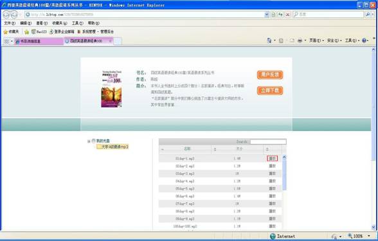Image resolution: width=378 pixels, height=241 pixels.
Task: Open the tab list dropdown arrow
Action: click(12, 41)
